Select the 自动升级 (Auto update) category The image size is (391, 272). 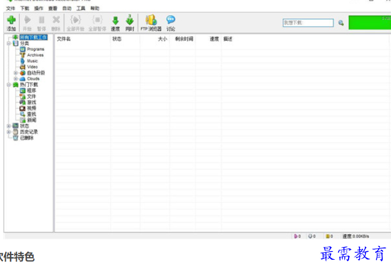click(33, 73)
